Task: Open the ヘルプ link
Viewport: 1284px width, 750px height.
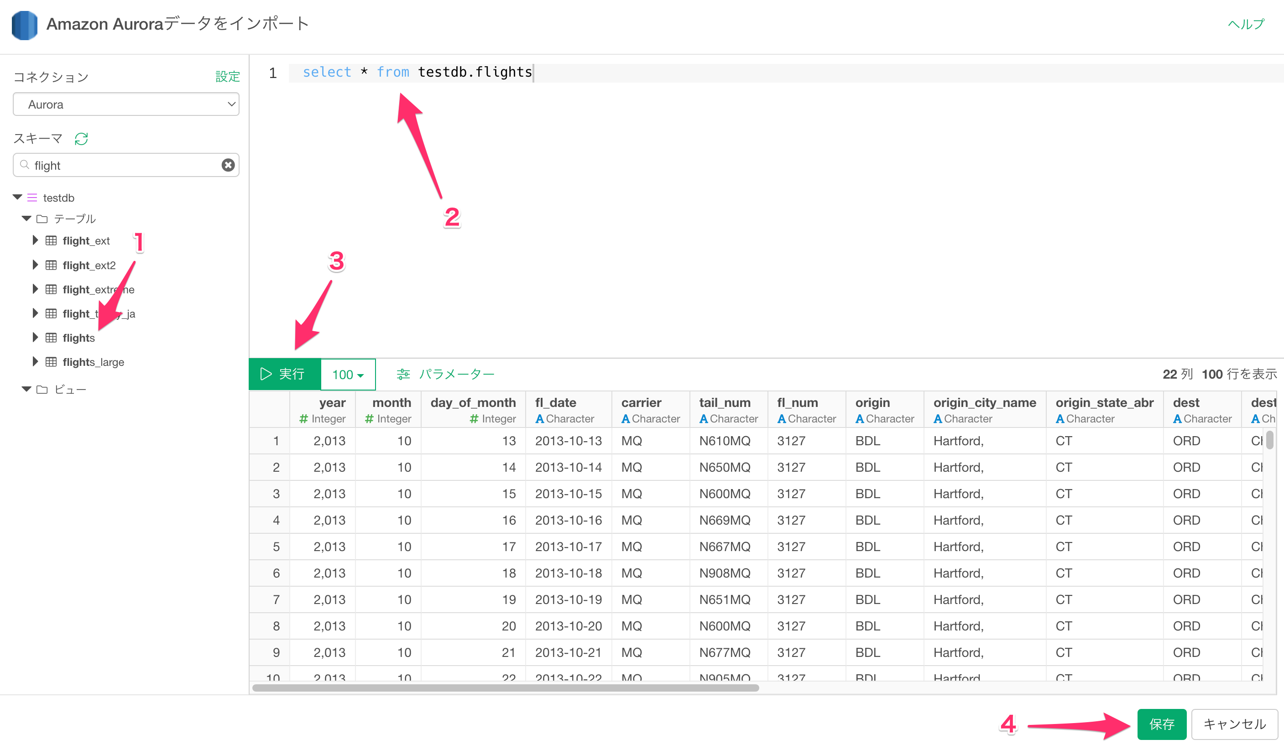Action: click(x=1246, y=25)
